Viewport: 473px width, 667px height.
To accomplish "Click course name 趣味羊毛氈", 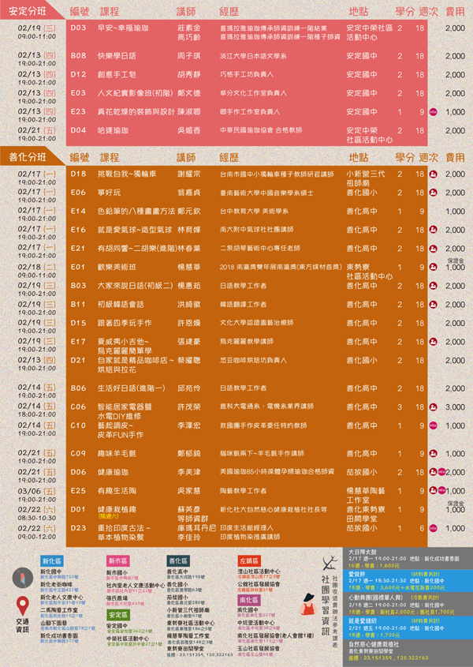I will (x=117, y=453).
